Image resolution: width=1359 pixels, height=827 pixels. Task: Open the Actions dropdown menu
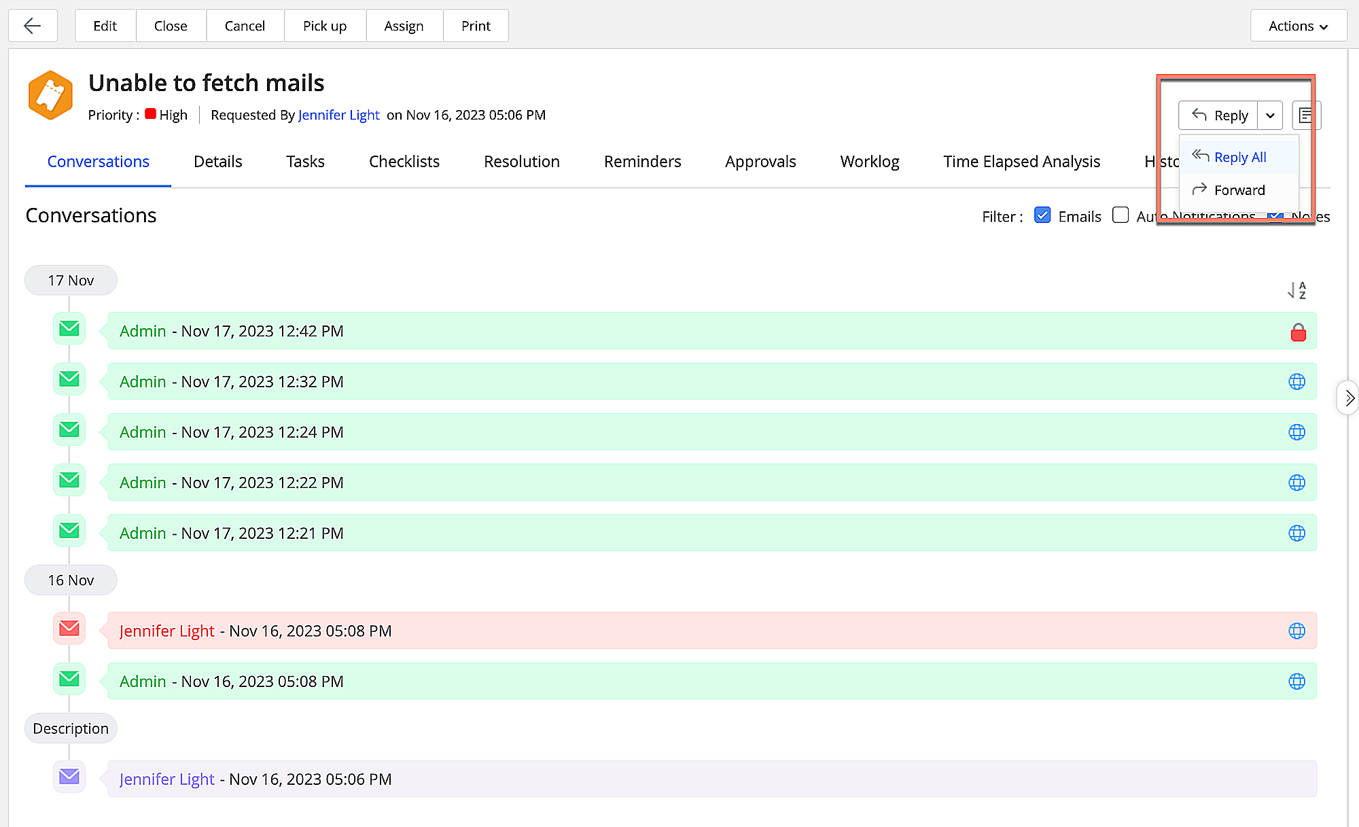(1298, 26)
